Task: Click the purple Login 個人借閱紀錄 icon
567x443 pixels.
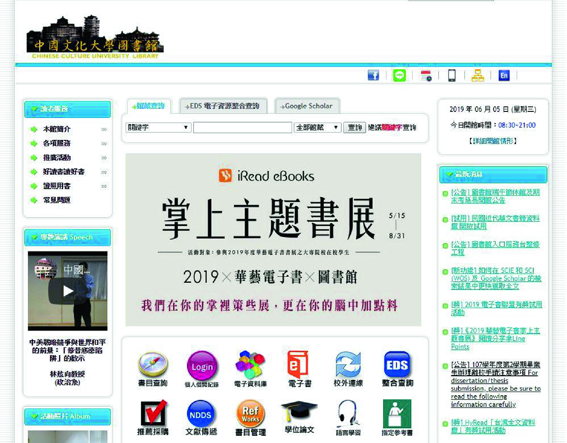Action: point(202,369)
